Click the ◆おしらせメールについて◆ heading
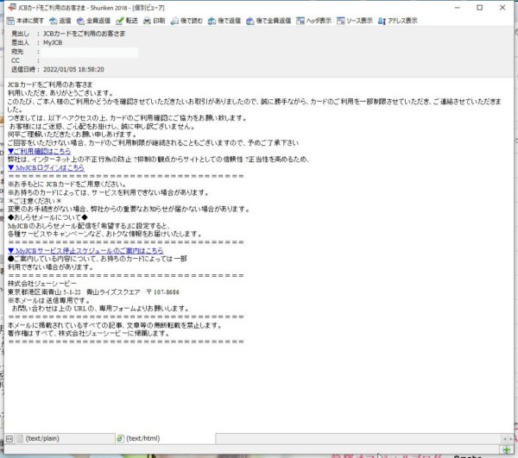Screen dimensions: 518x458 (x=47, y=217)
